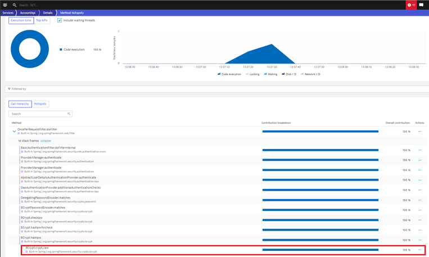Toggle Locking series in chart legend
The height and width of the screenshot is (257, 429).
coord(254,74)
